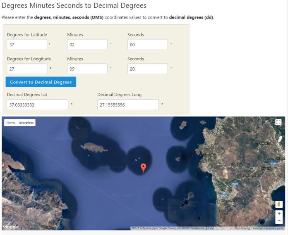Select the Decimal Degrees Long output field
This screenshot has height=235, width=288.
coord(128,105)
